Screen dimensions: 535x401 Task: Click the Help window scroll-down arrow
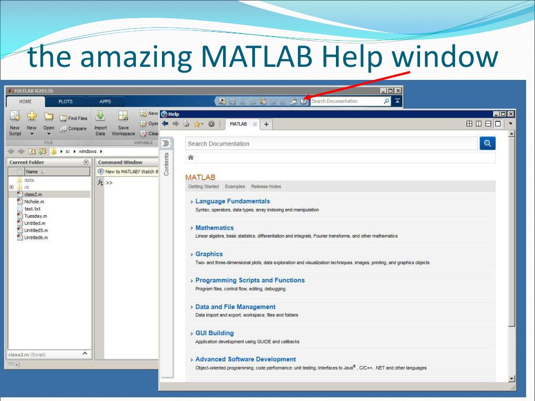511,378
